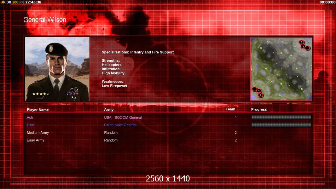
Task: Click team number 2 in Easy Army row
Action: [x=236, y=140]
